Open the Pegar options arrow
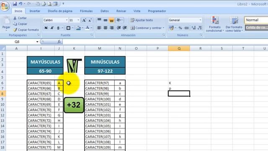Screen dimensions: 268x151 (6, 30)
